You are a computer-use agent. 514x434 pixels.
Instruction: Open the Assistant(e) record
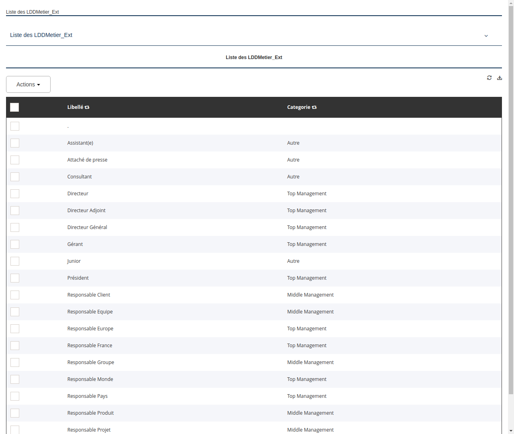(x=80, y=143)
